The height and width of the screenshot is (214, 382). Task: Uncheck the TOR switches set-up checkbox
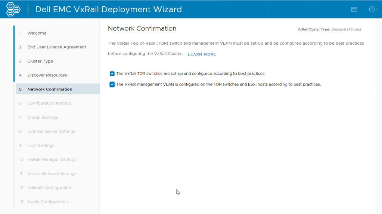tap(112, 74)
